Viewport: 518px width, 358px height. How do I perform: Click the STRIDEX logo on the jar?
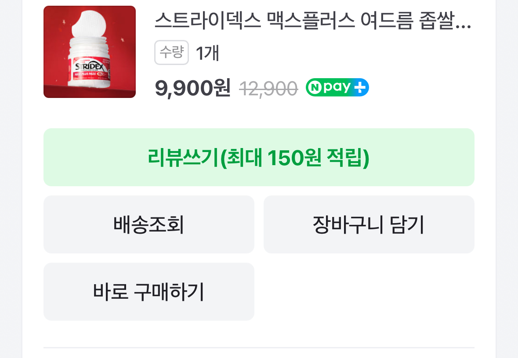[x=89, y=66]
